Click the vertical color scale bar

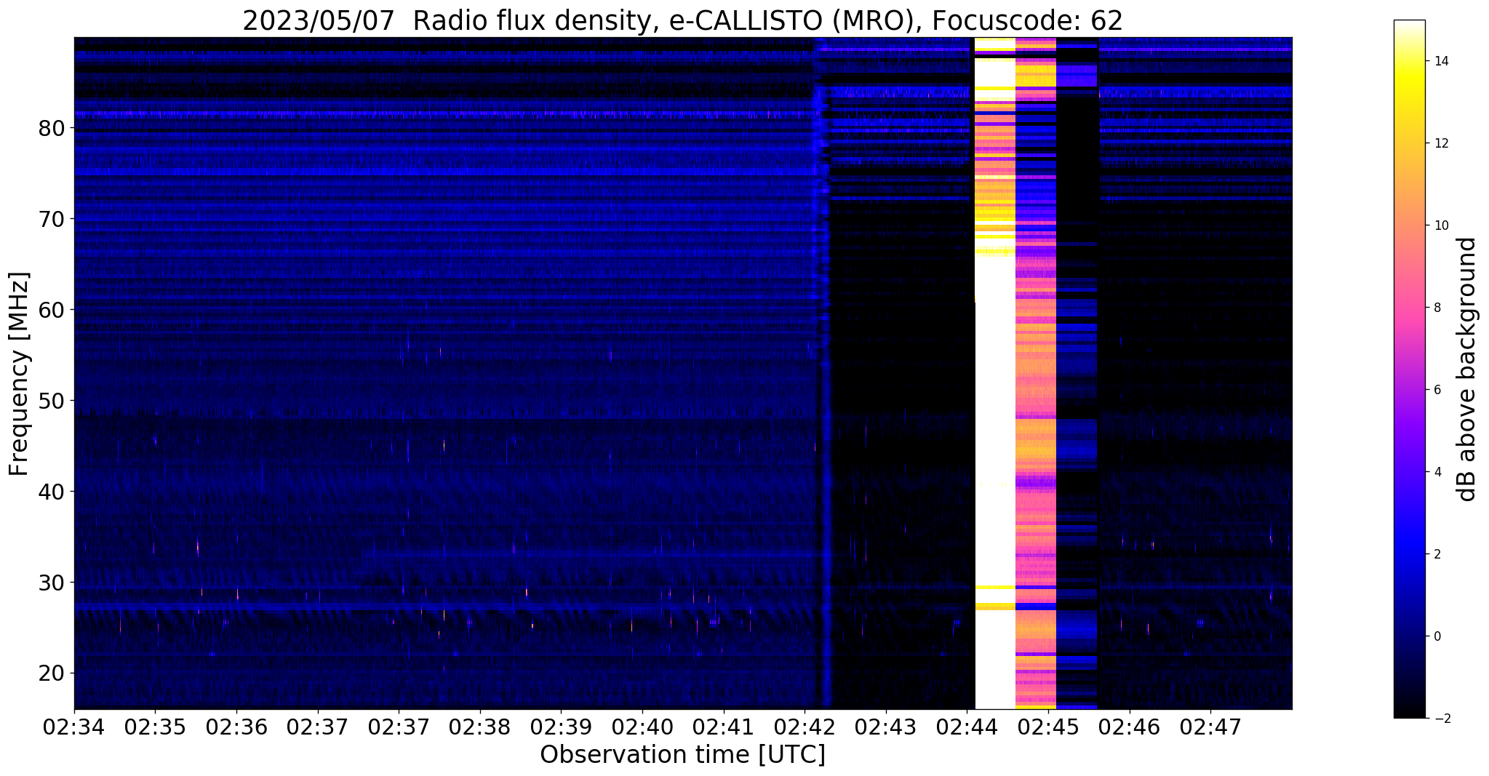1409,369
